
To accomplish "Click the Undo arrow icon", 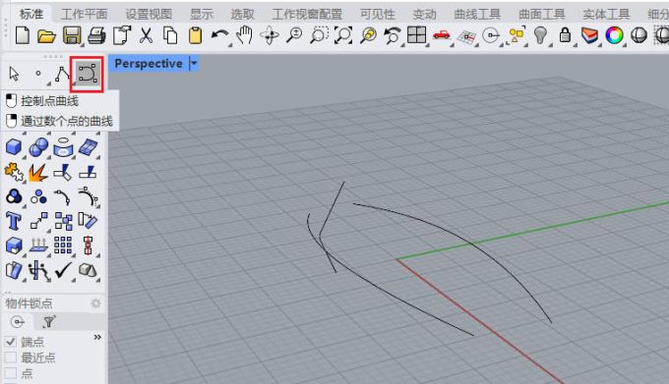I will click(x=219, y=35).
